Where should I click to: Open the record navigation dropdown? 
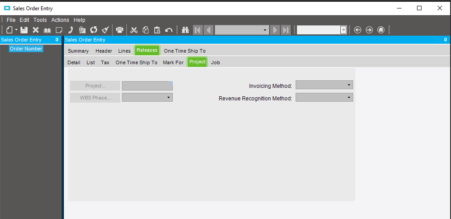click(x=265, y=30)
